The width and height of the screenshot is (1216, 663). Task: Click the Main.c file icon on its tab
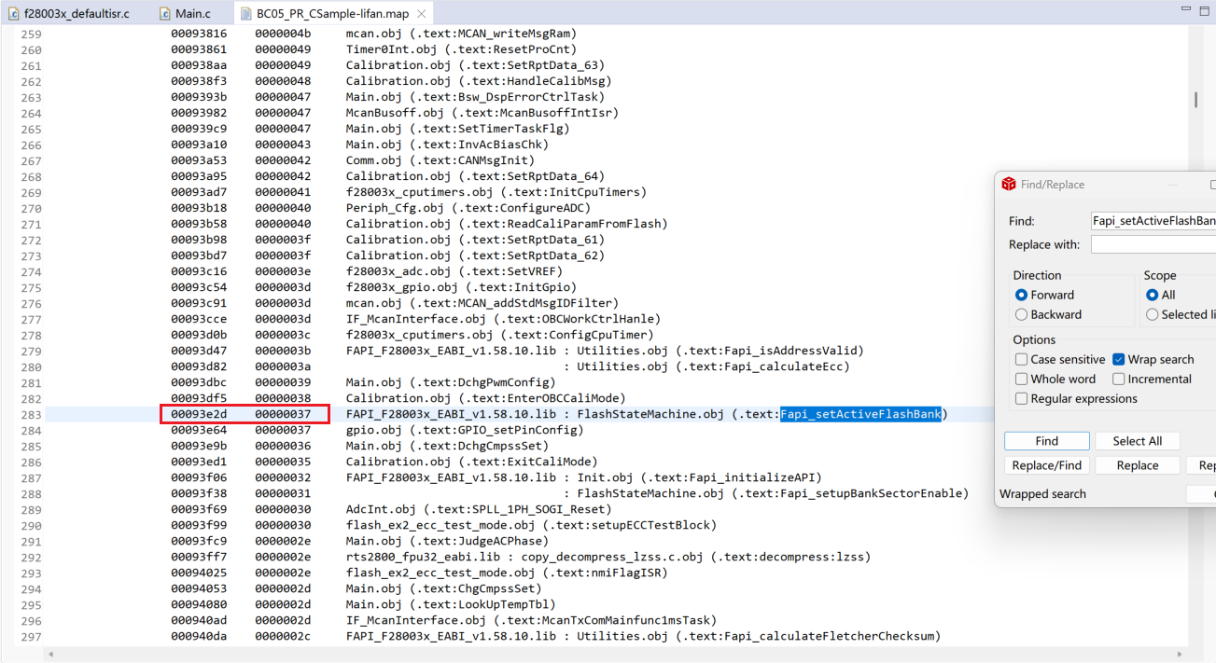coord(164,14)
